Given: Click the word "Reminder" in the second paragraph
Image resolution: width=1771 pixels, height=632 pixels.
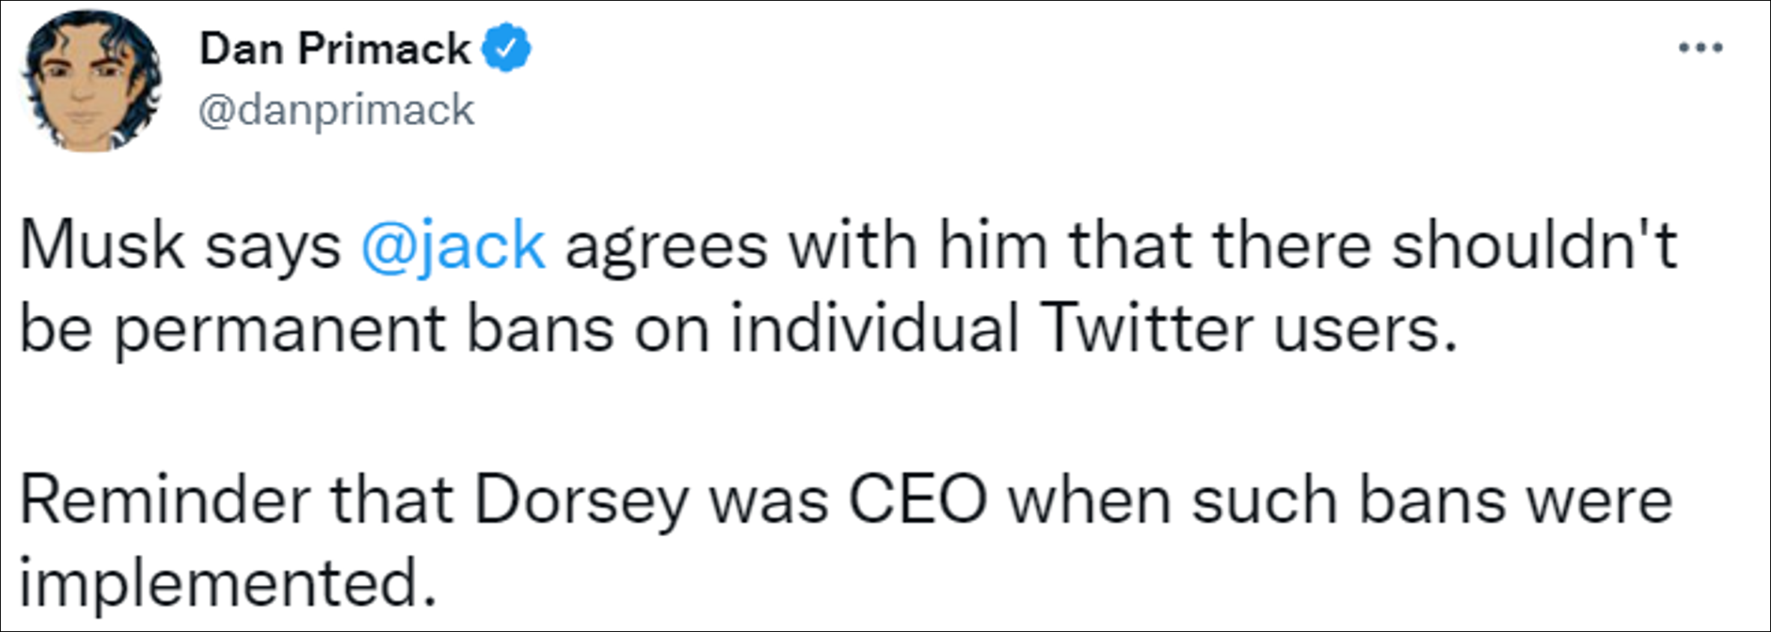Looking at the screenshot, I should click(165, 501).
